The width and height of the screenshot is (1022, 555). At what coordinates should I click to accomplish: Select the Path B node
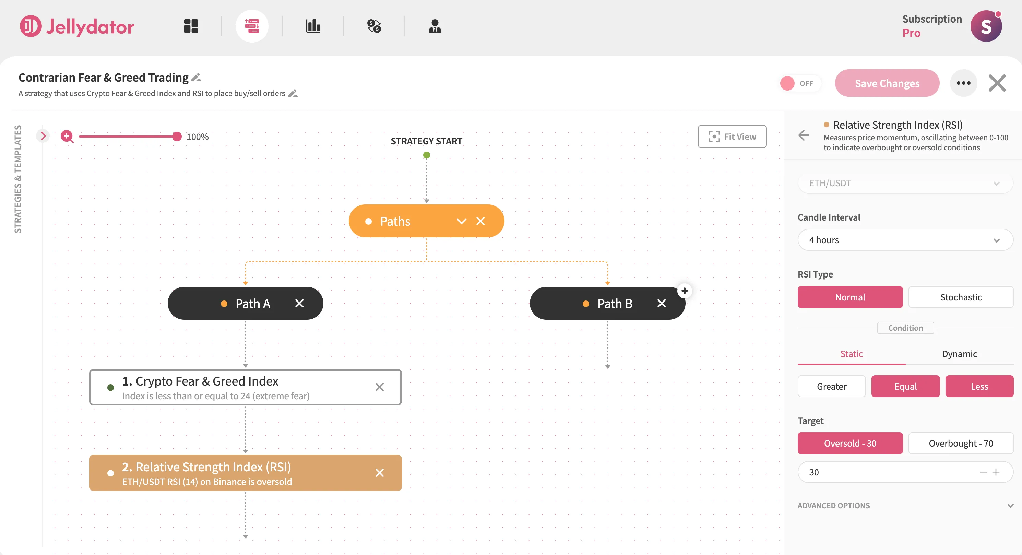click(x=607, y=304)
